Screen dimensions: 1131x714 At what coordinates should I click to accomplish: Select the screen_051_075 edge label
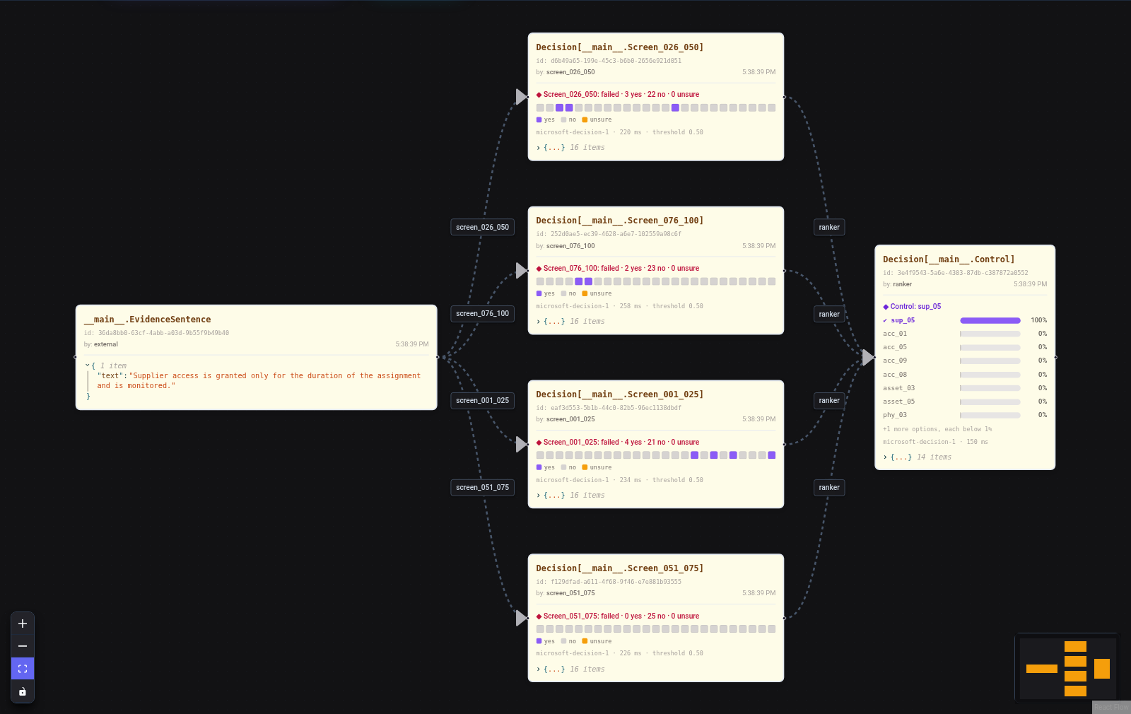tap(482, 487)
